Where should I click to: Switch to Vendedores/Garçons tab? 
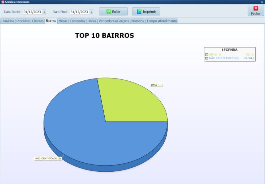point(113,21)
